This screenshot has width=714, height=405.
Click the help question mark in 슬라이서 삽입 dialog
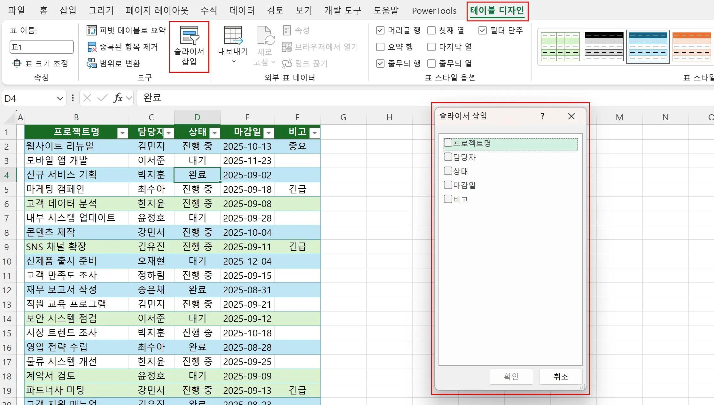[542, 116]
